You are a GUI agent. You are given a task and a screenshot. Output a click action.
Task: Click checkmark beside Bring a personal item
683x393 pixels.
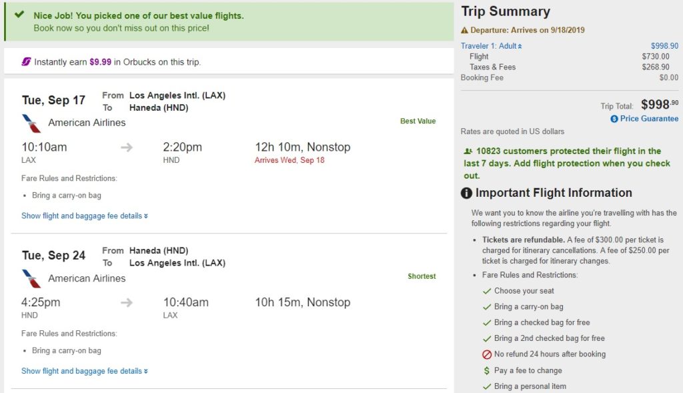[x=487, y=386]
